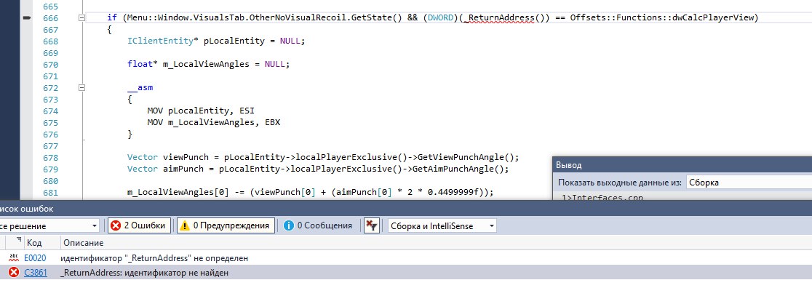
Task: Click float keyword on line 670
Action: click(140, 65)
